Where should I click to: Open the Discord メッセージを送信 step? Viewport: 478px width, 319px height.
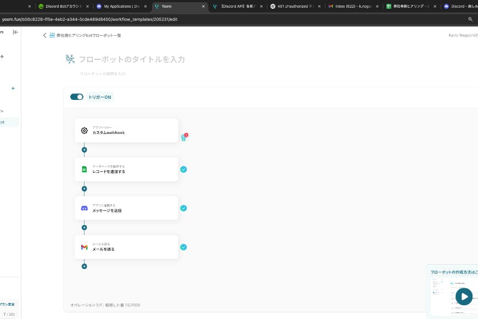pyautogui.click(x=126, y=208)
